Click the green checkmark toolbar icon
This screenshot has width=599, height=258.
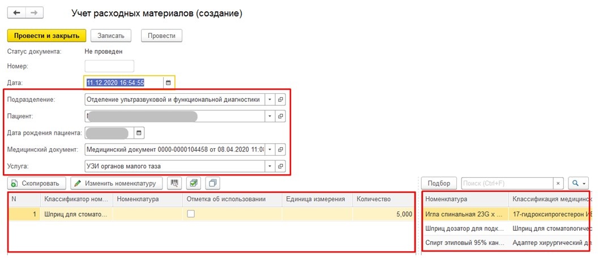coord(194,183)
